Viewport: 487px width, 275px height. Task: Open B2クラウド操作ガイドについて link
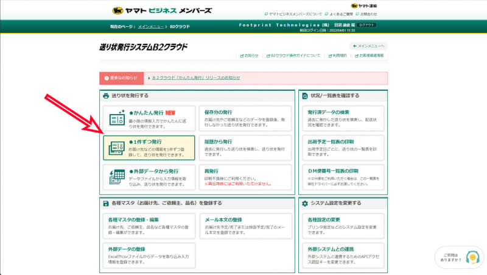(293, 55)
